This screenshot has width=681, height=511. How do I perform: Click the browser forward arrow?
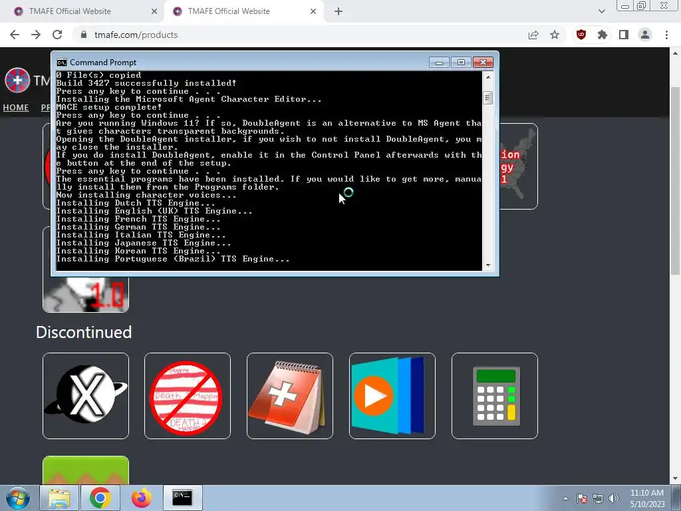pyautogui.click(x=36, y=35)
